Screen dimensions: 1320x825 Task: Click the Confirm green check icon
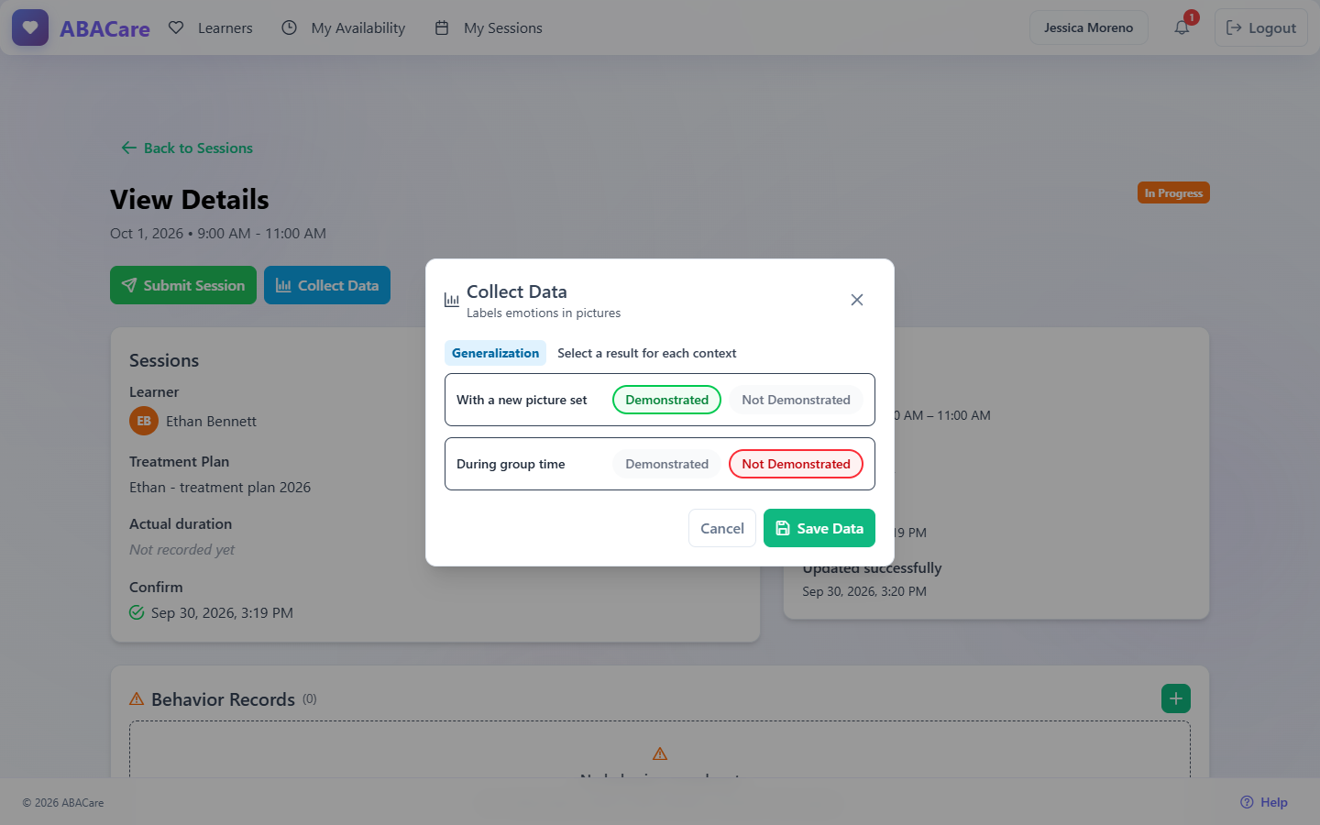pyautogui.click(x=137, y=612)
